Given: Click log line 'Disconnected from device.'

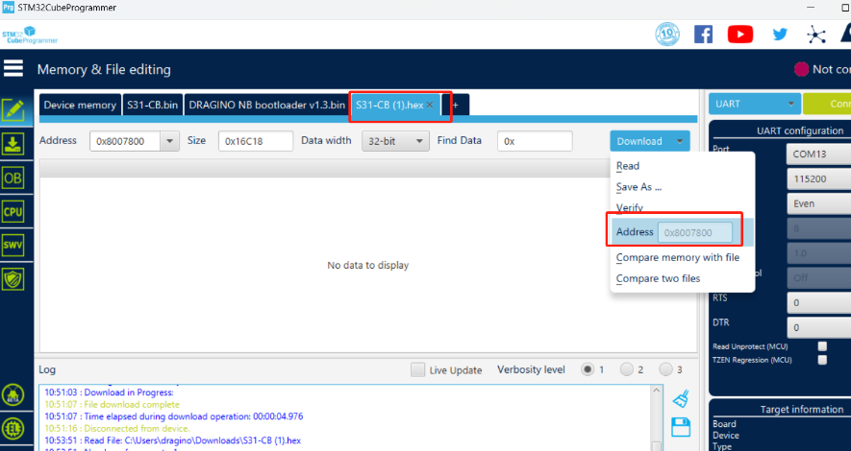Looking at the screenshot, I should coord(117,428).
